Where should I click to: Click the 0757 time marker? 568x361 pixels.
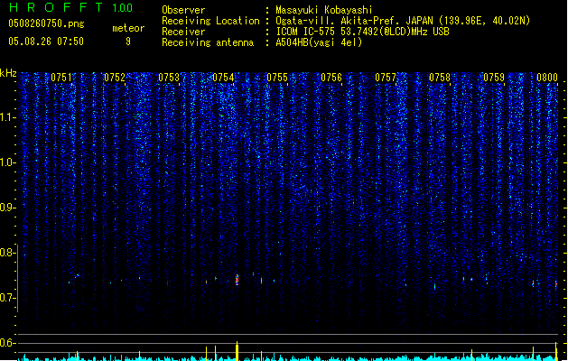386,78
